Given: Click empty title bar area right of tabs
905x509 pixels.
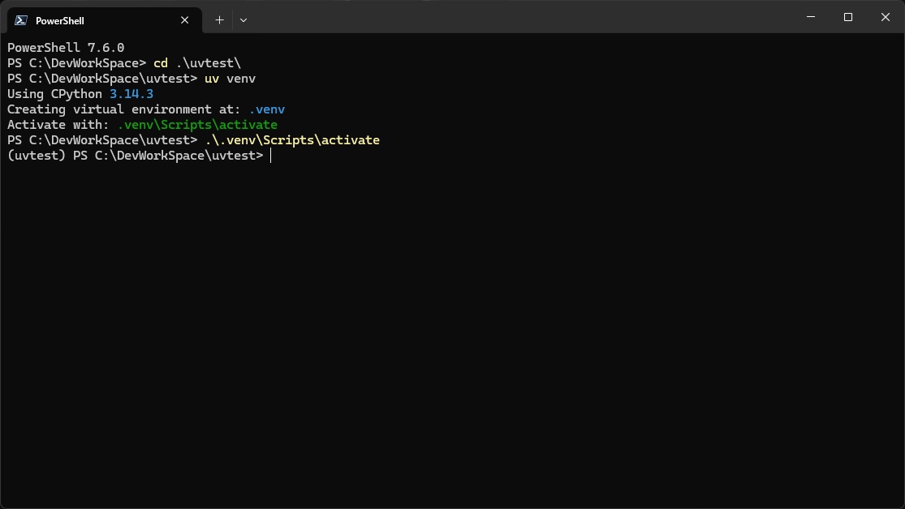Looking at the screenshot, I should coord(519,18).
